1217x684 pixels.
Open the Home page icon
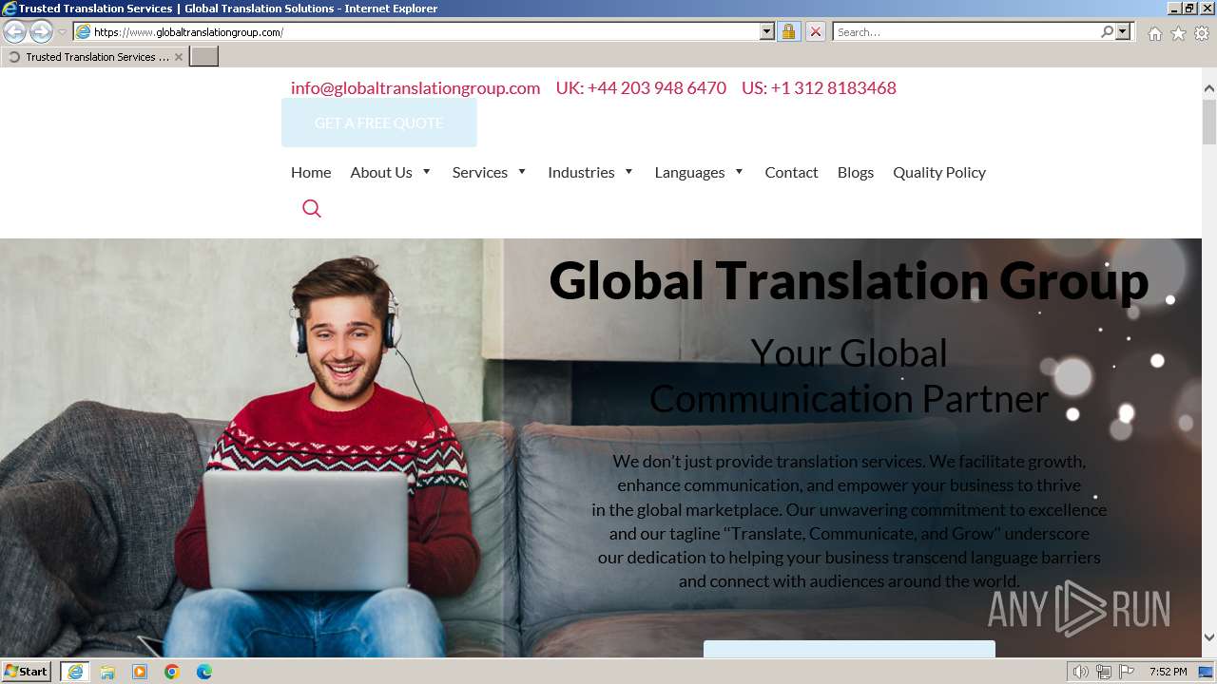(1154, 33)
